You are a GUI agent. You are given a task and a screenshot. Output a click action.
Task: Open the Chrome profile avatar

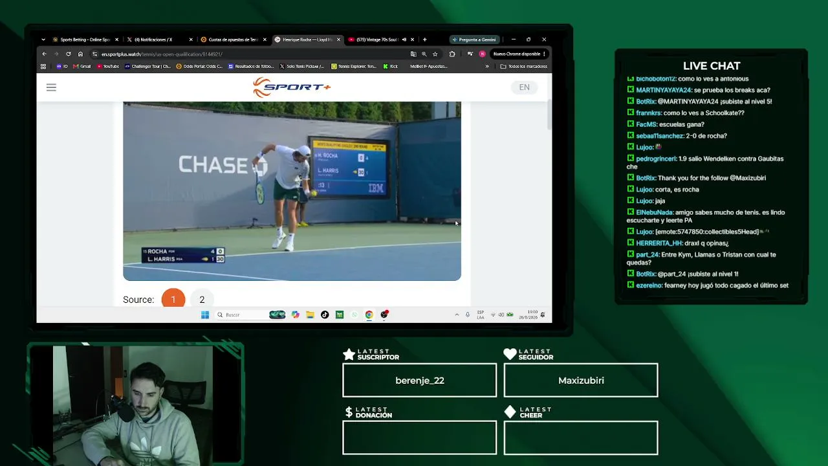pos(482,54)
